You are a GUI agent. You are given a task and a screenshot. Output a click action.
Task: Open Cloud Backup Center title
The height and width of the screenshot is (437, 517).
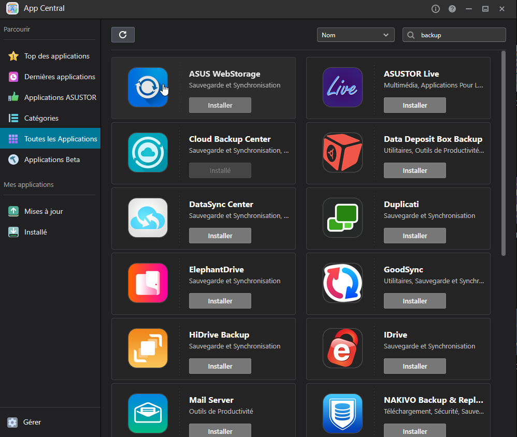230,139
